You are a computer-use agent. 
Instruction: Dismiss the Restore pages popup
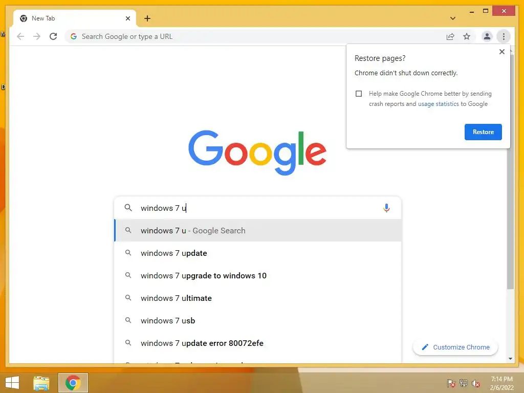pyautogui.click(x=501, y=52)
